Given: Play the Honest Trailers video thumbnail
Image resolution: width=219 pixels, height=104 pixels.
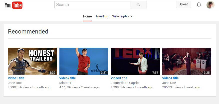Looking at the screenshot, I should (32, 61).
